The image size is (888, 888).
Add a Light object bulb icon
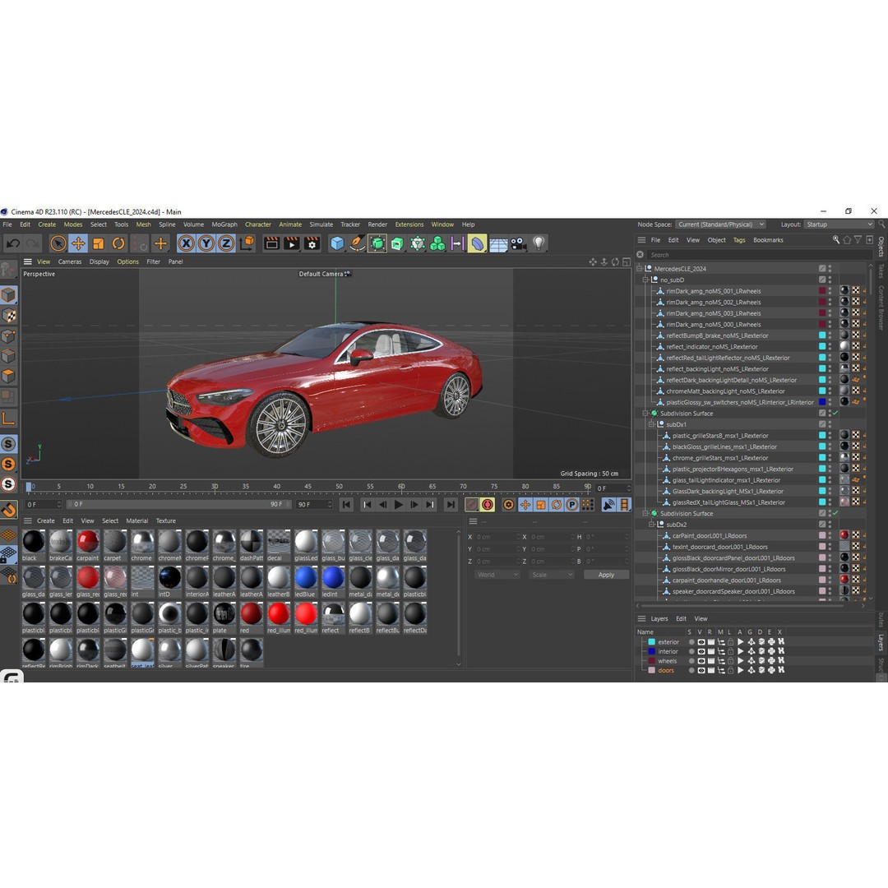point(539,243)
